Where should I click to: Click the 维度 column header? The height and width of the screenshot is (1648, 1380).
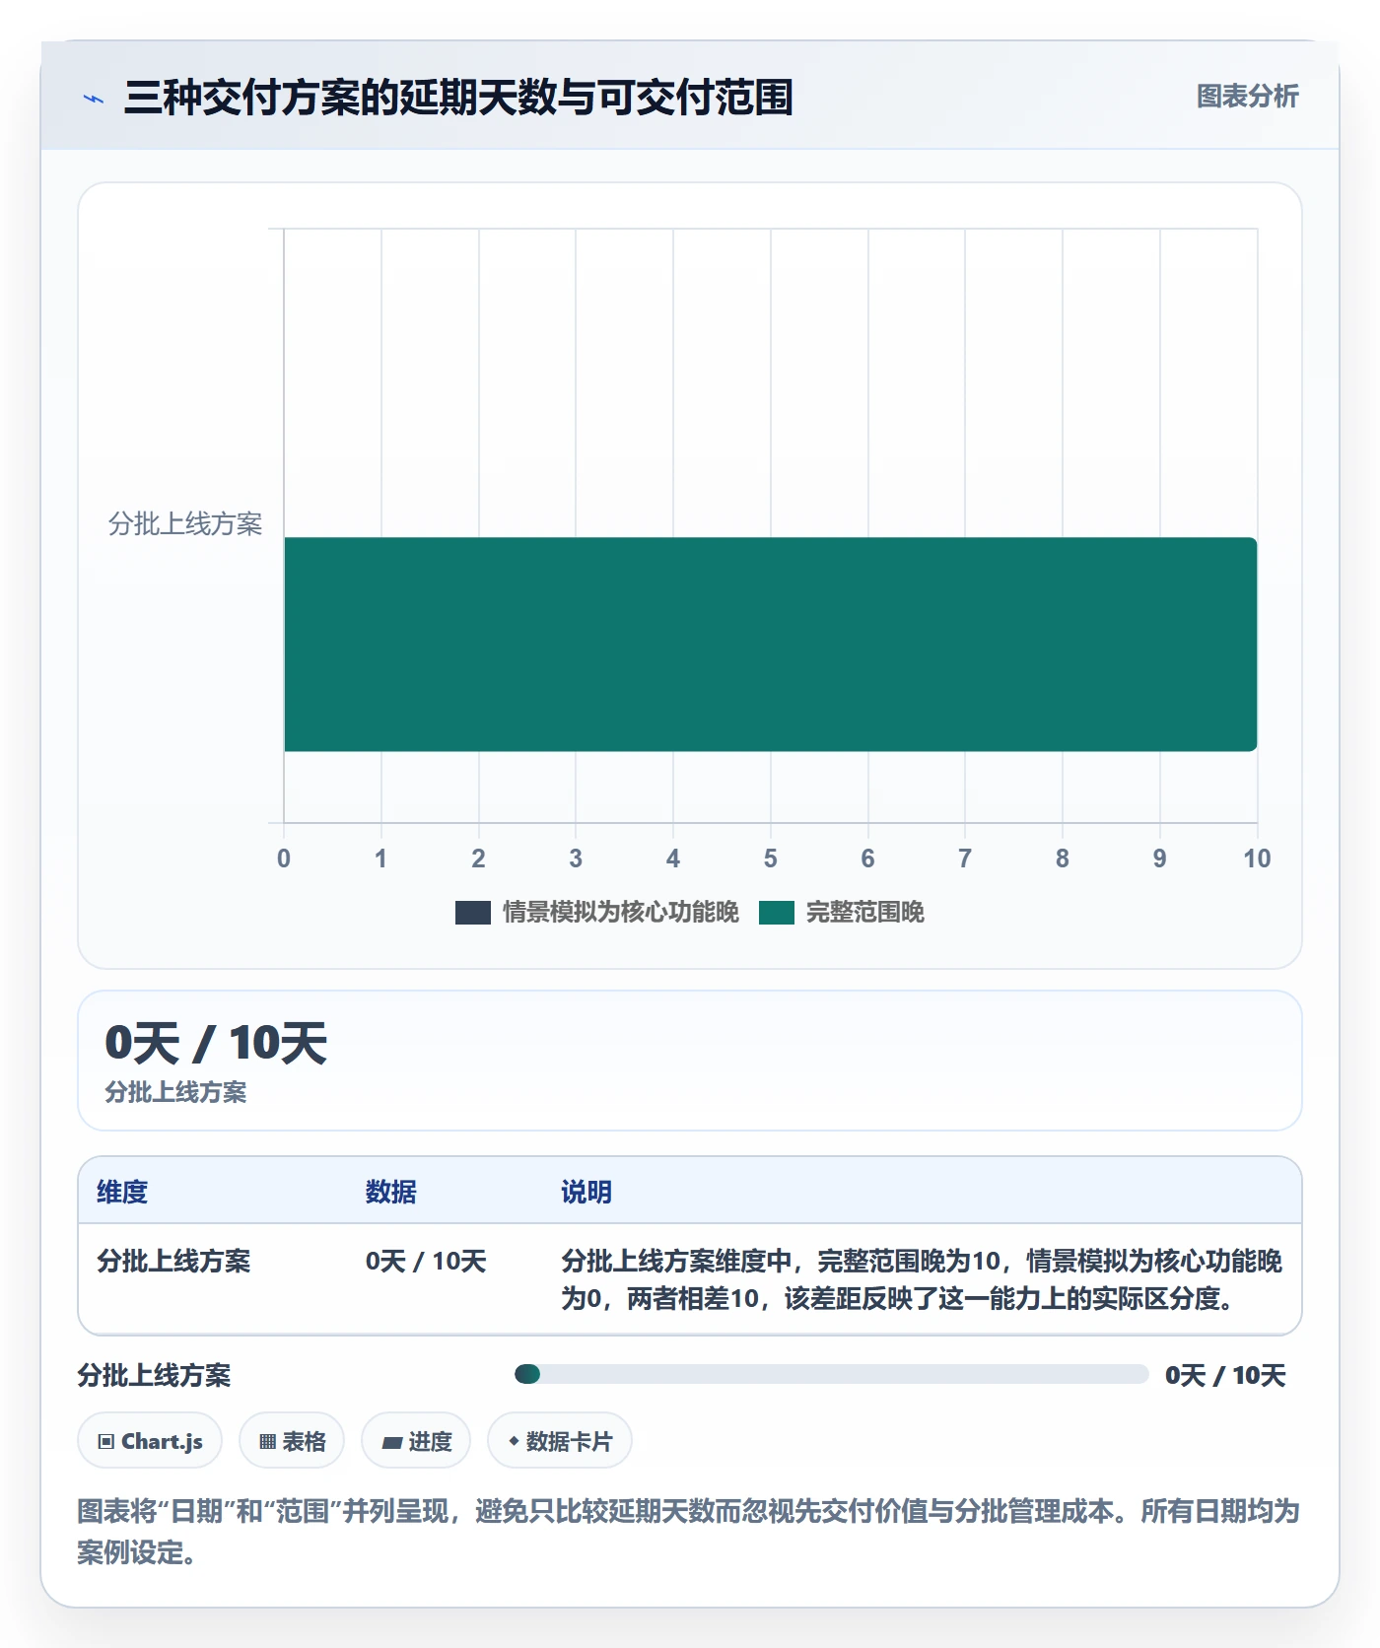[122, 1192]
